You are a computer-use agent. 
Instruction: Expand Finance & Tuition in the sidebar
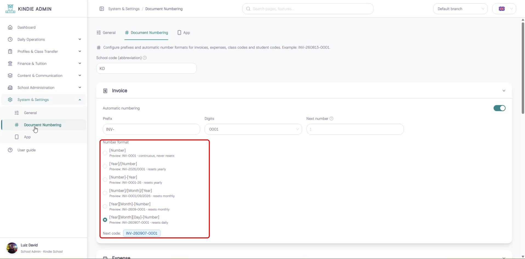coord(80,64)
